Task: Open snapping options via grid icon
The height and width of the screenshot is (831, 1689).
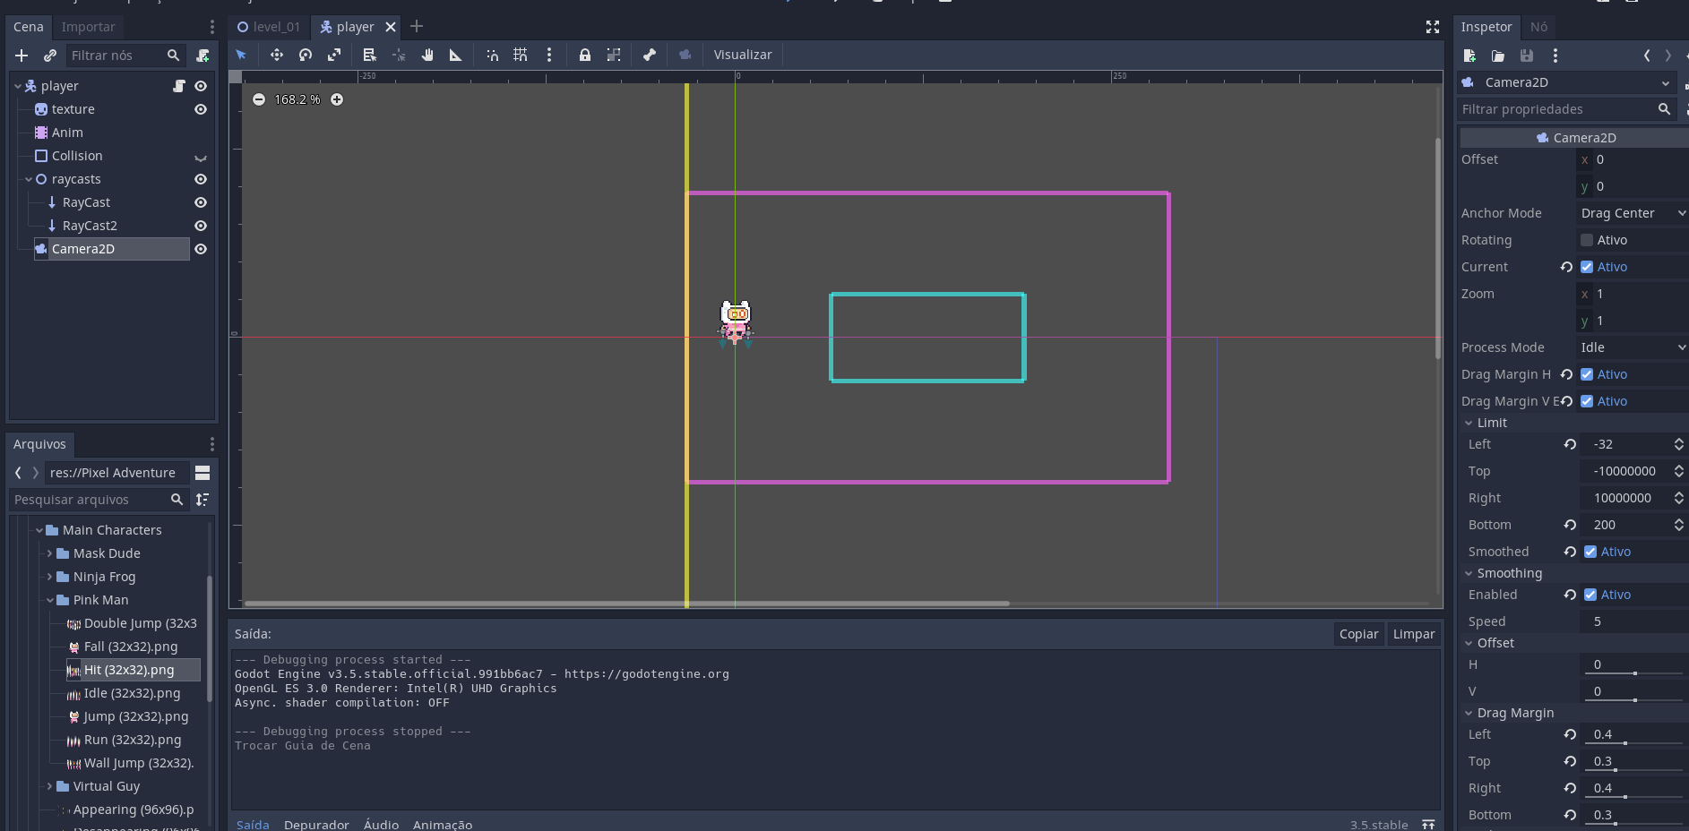Action: pyautogui.click(x=521, y=55)
